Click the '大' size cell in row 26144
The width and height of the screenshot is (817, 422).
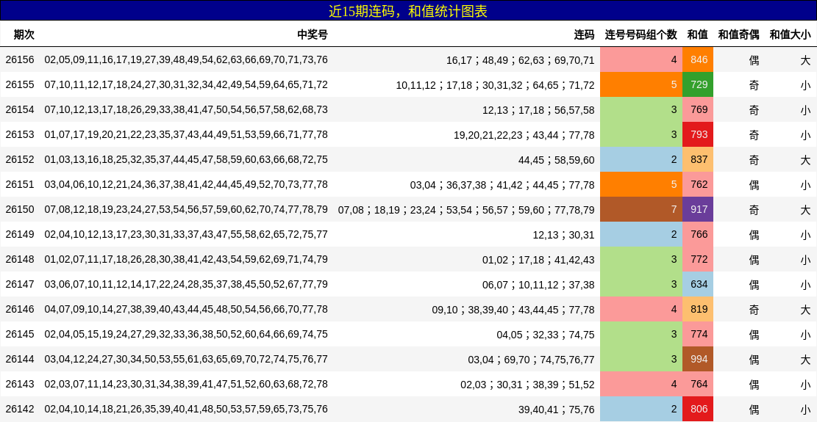click(x=805, y=360)
